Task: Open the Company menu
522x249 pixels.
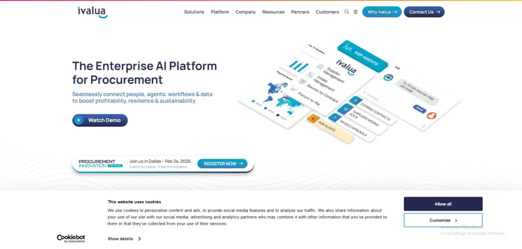Action: coord(245,12)
